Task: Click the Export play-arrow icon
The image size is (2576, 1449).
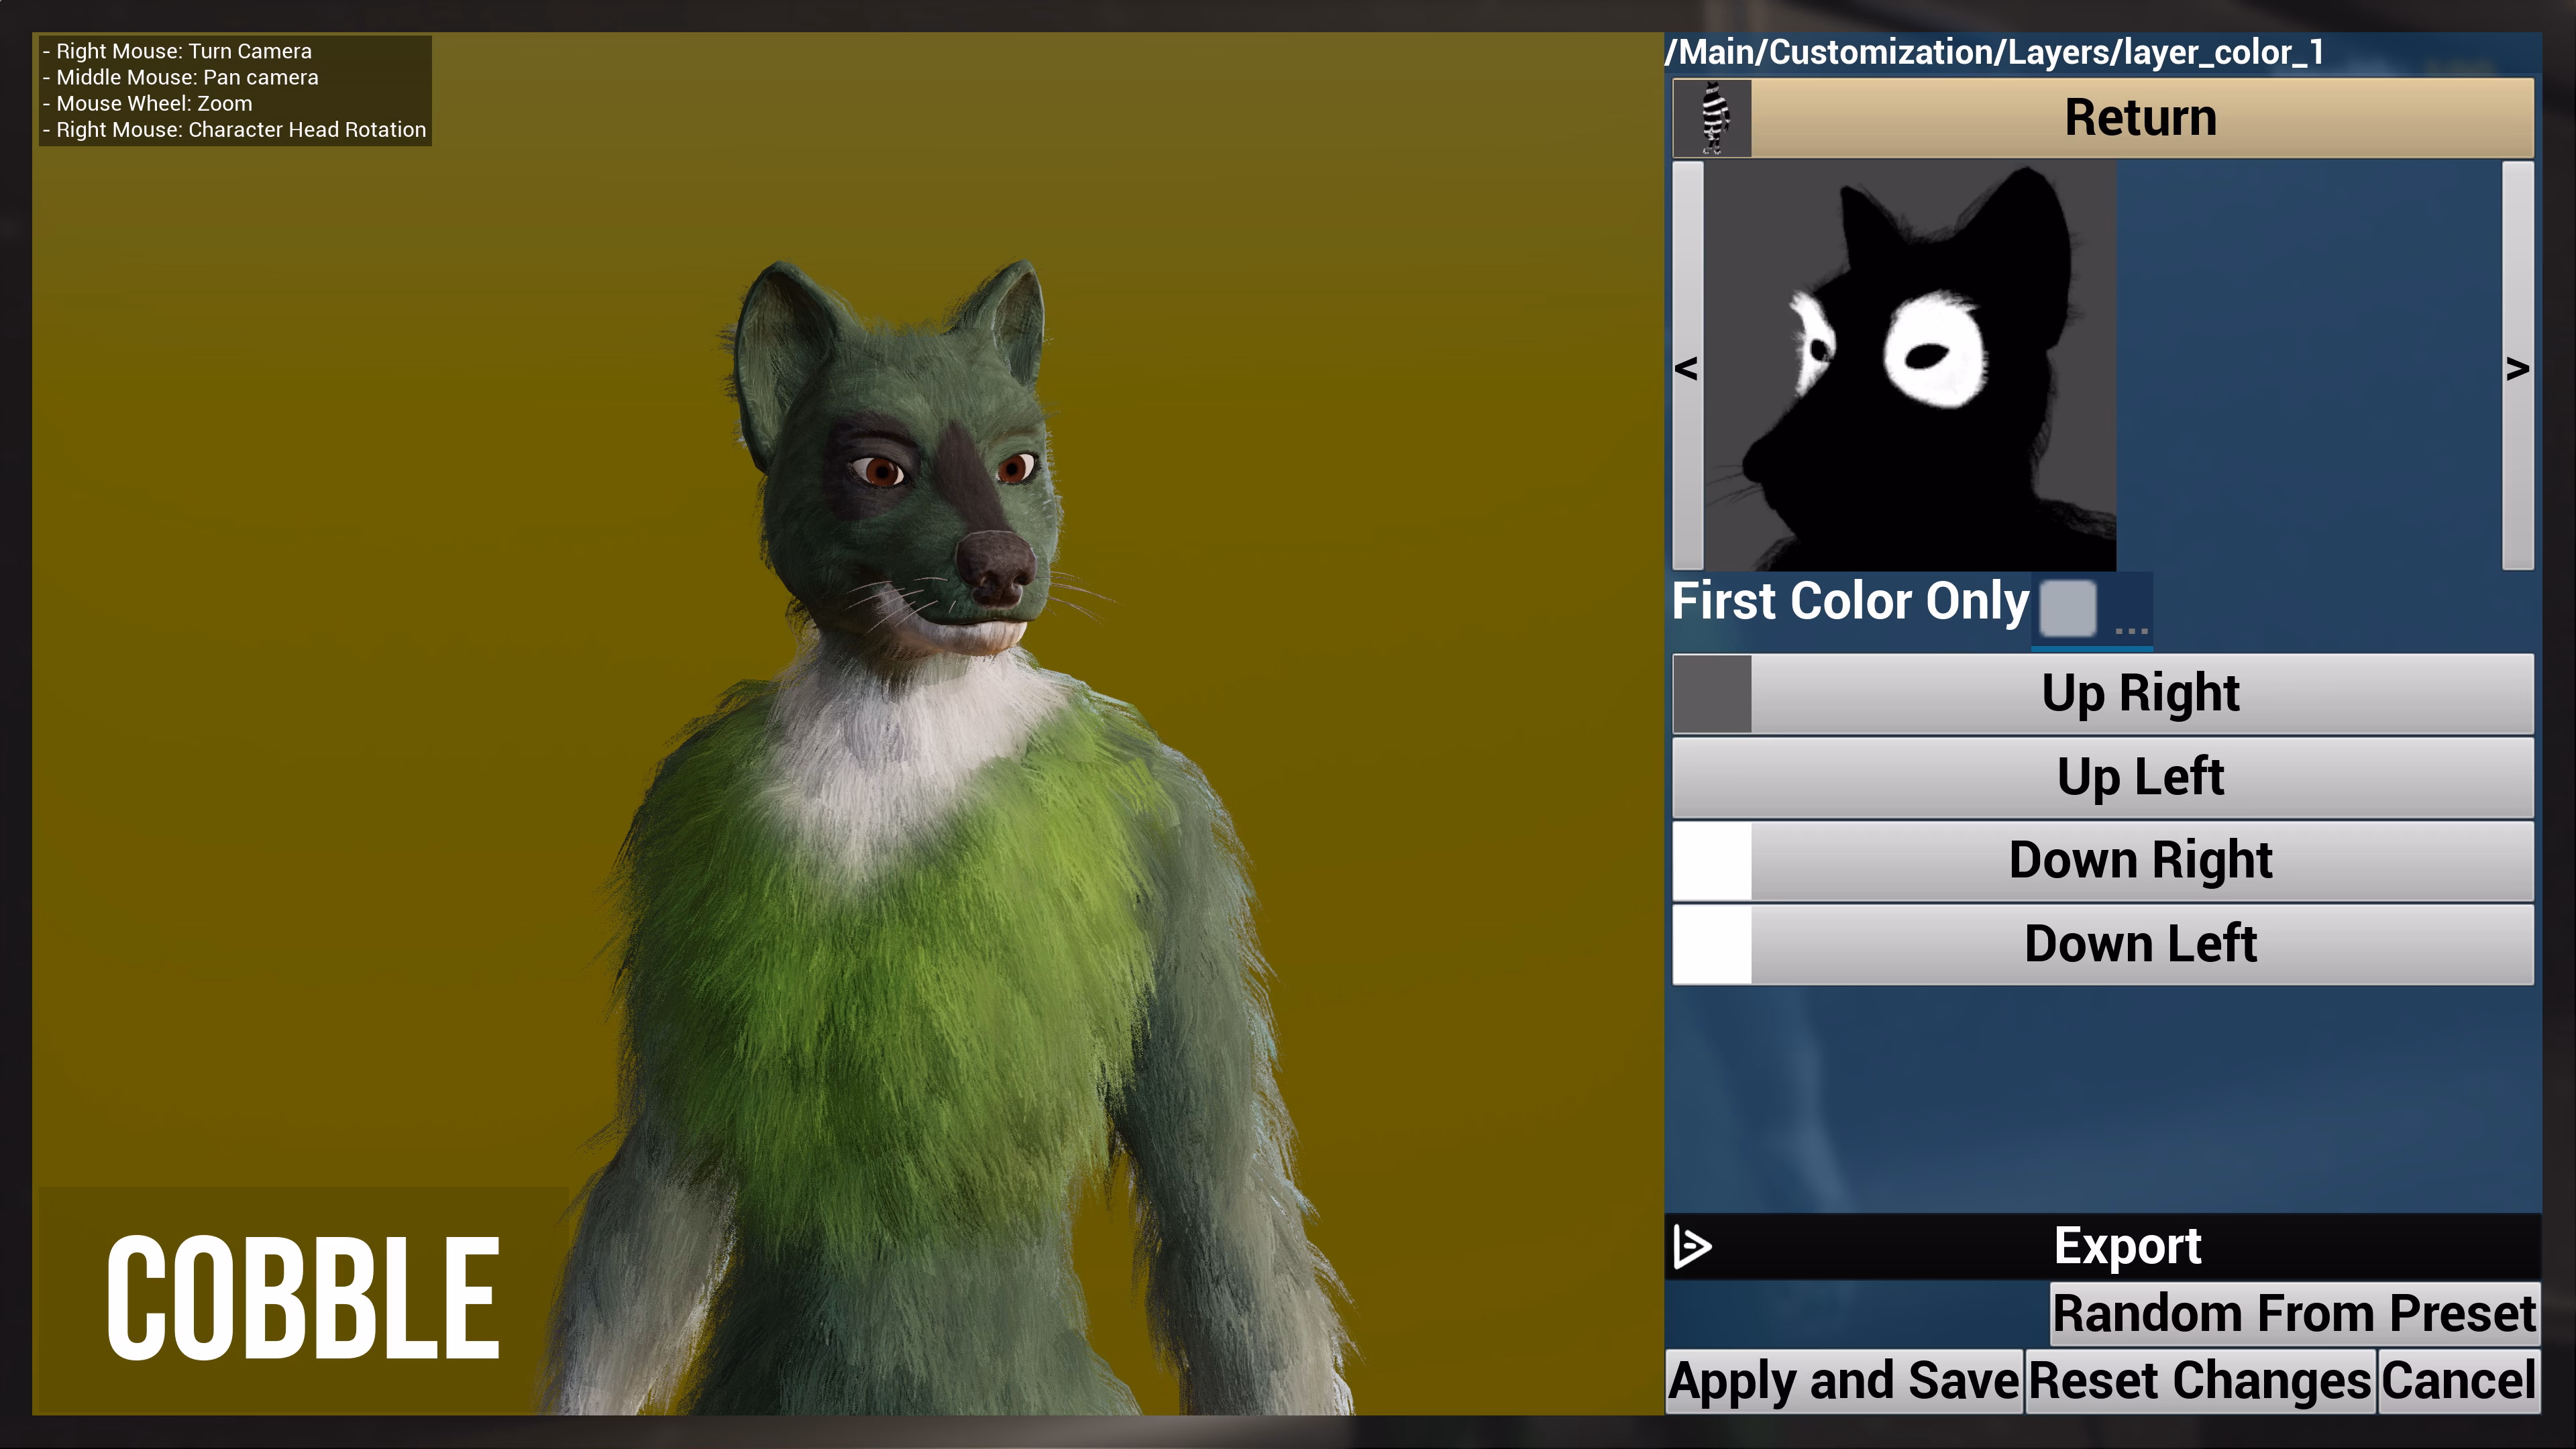Action: [x=1692, y=1246]
